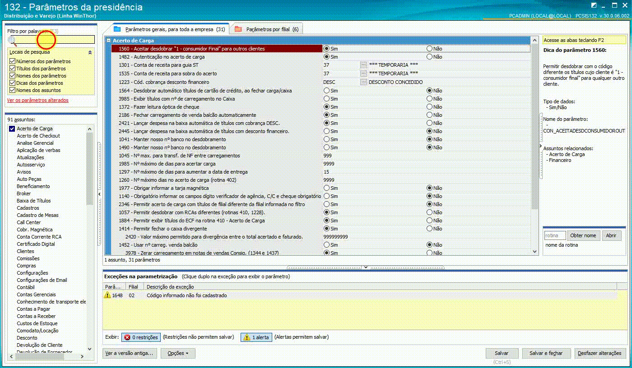Click the magnifier search icon
This screenshot has height=368, width=632.
click(x=12, y=40)
